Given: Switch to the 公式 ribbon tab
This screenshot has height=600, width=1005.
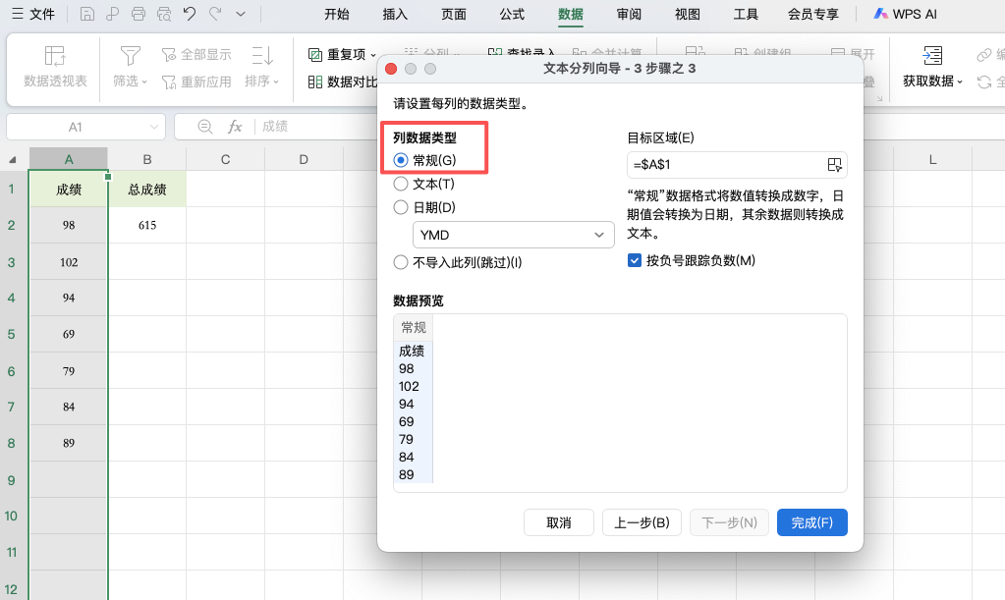Looking at the screenshot, I should (512, 14).
